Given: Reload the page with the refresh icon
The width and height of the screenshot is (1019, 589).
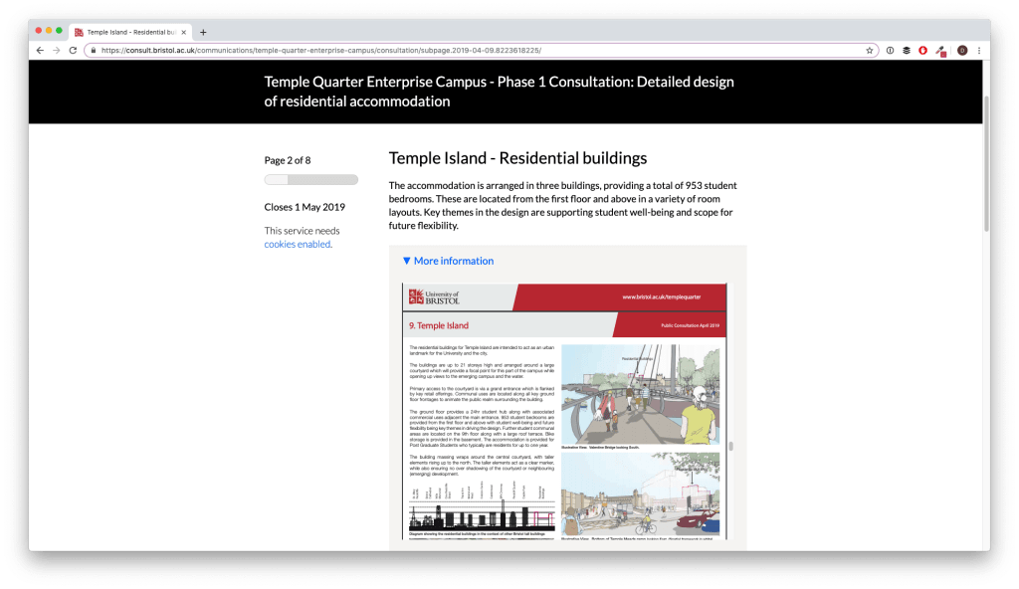Looking at the screenshot, I should (73, 50).
